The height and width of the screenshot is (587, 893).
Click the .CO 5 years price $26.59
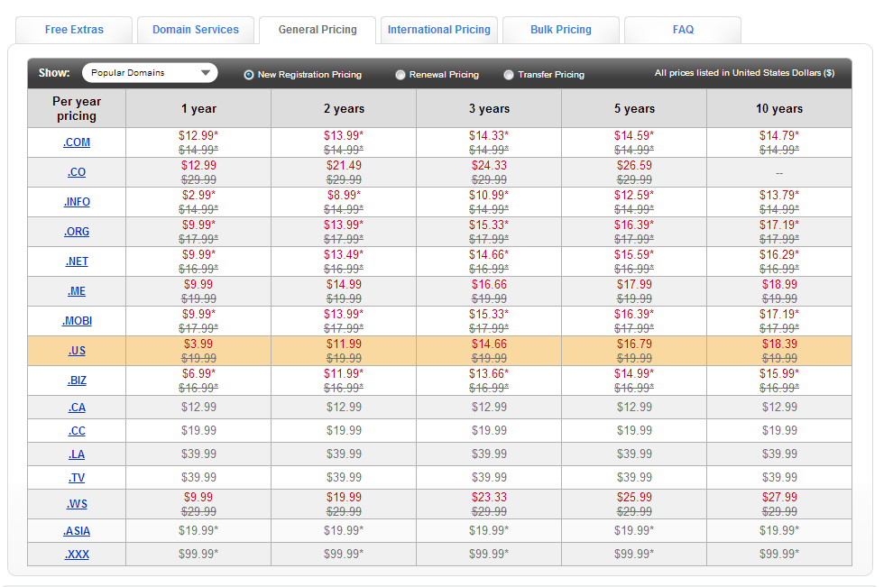click(634, 165)
